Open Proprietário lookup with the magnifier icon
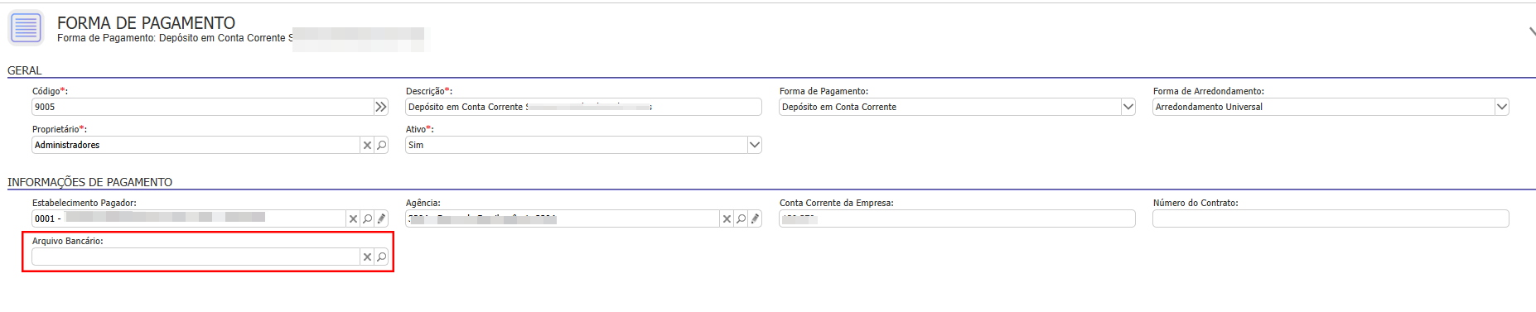The height and width of the screenshot is (312, 1536). click(x=382, y=145)
